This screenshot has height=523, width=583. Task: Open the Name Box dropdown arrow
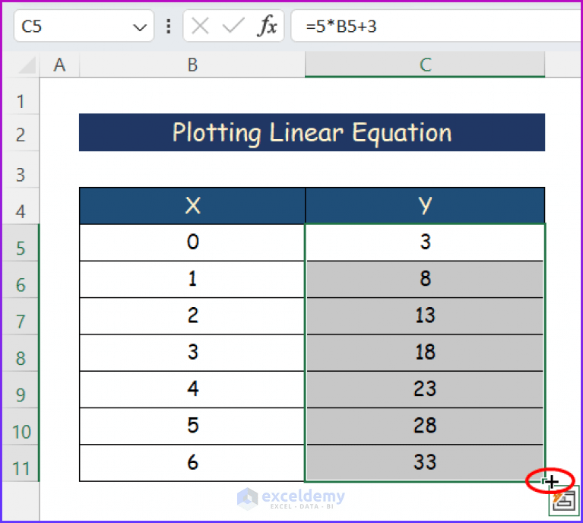(x=140, y=27)
